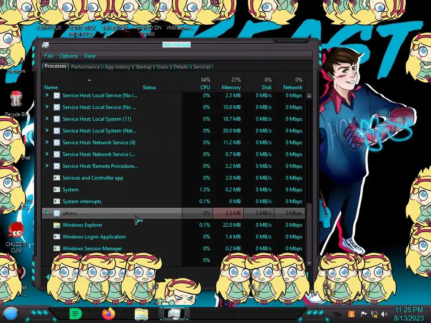Expand the utcsvc process row

click(47, 212)
